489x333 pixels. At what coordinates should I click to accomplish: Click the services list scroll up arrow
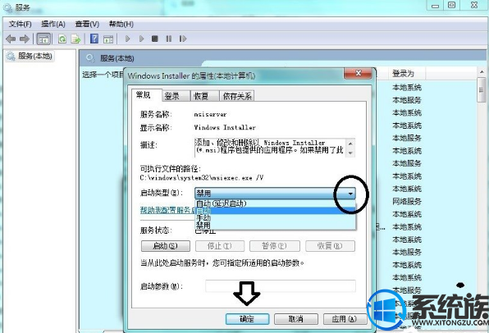[482, 72]
